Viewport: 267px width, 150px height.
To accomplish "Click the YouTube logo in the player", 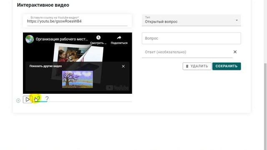I will 117,88.
